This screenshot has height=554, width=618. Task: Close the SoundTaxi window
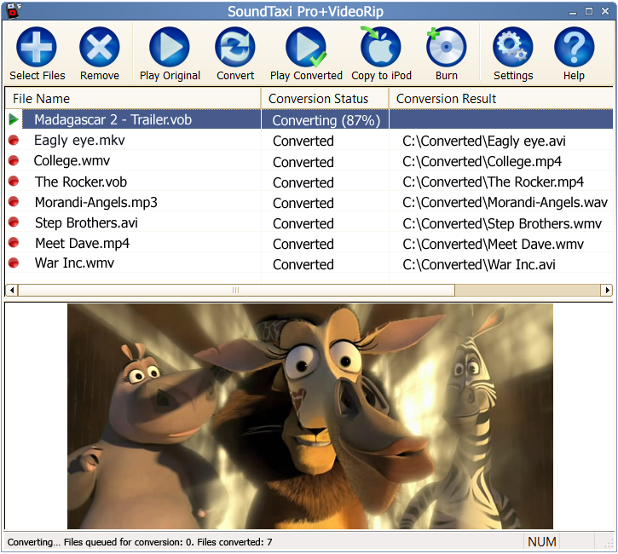click(605, 11)
